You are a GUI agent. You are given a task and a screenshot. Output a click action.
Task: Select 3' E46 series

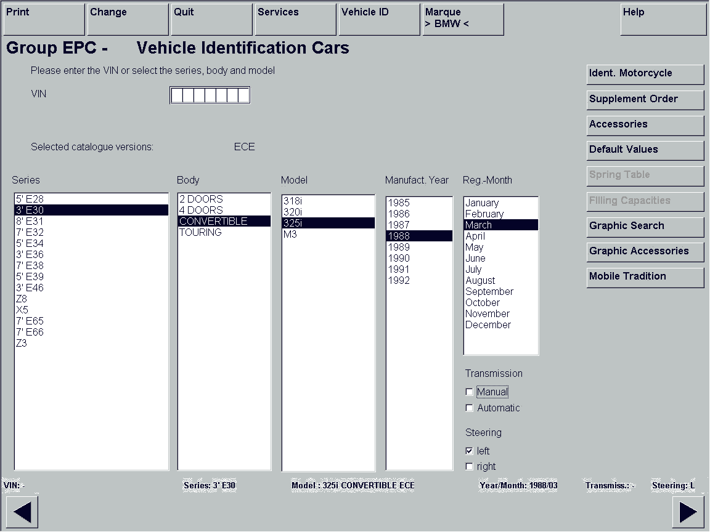click(91, 288)
